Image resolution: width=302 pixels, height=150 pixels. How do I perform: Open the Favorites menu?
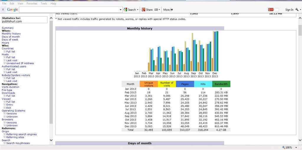pos(32,4)
